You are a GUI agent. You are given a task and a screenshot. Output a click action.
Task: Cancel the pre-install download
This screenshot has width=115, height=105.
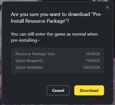click(x=58, y=90)
